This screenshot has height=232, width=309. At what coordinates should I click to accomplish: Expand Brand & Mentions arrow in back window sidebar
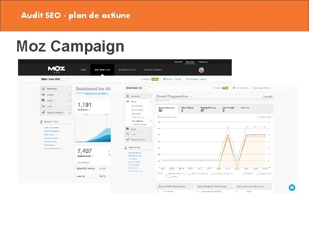tap(70, 113)
